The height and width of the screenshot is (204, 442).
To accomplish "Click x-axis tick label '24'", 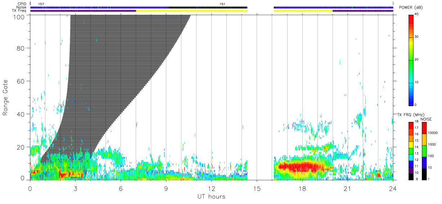I will click(x=393, y=189).
